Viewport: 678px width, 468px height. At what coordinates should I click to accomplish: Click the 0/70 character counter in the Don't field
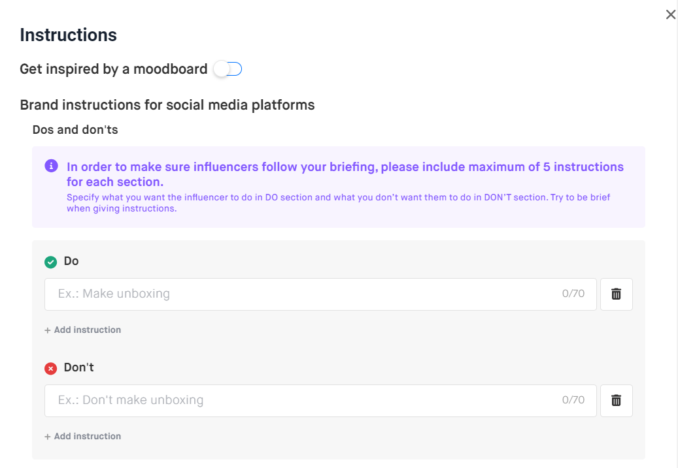coord(573,400)
